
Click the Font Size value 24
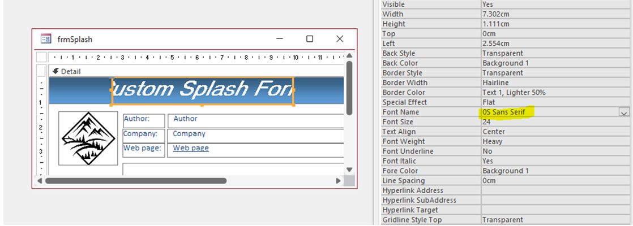coord(557,121)
